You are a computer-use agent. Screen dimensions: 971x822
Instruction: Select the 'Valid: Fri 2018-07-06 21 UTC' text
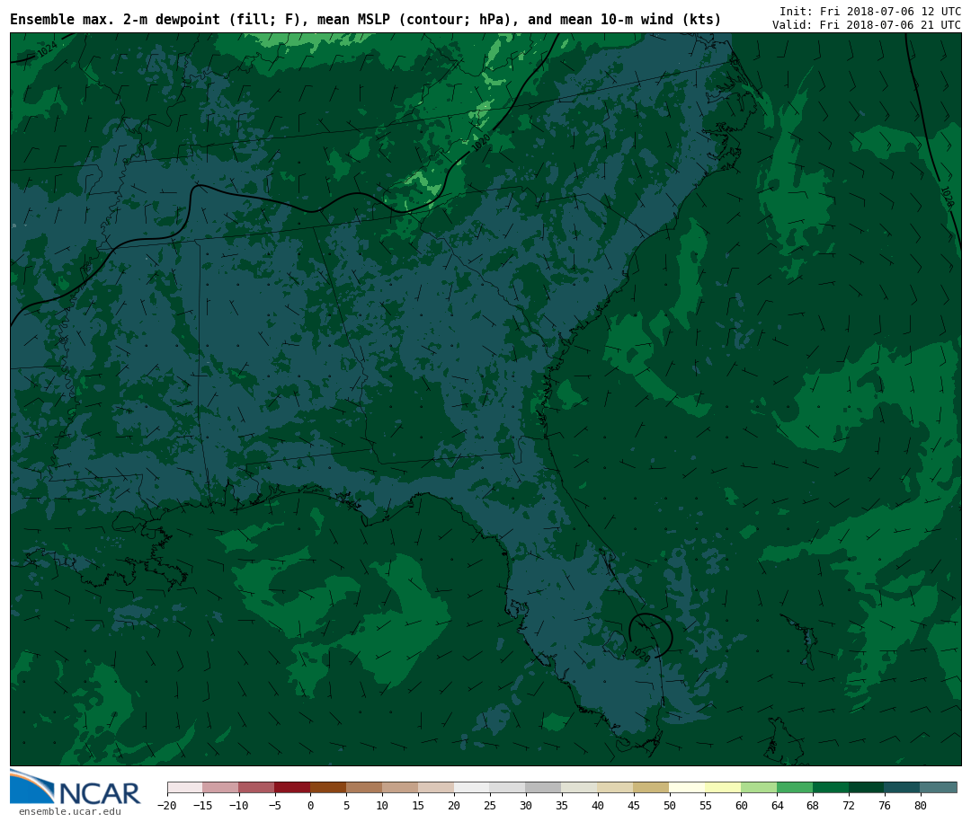click(867, 25)
